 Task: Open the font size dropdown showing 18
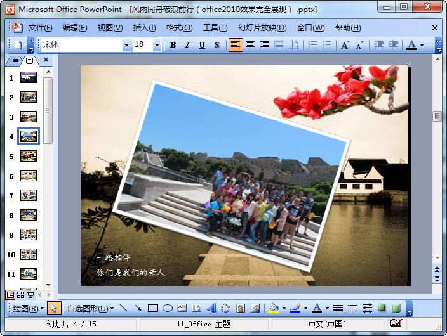[x=157, y=45]
